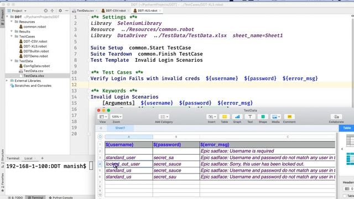Click the green fullscreen button of TestData window

click(108, 111)
